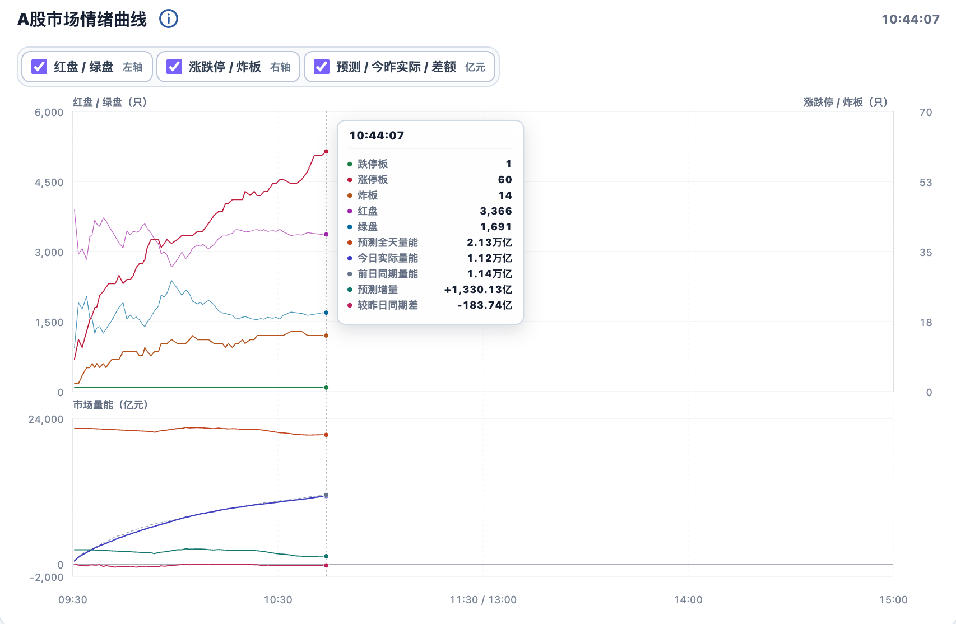Click the tooltip header time 10:44:07
Screen dimensions: 956x624
[377, 136]
